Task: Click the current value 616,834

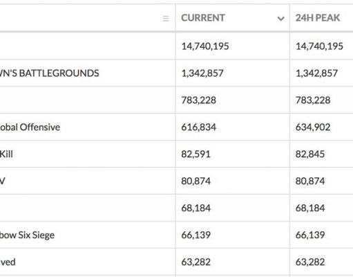Action: (198, 127)
